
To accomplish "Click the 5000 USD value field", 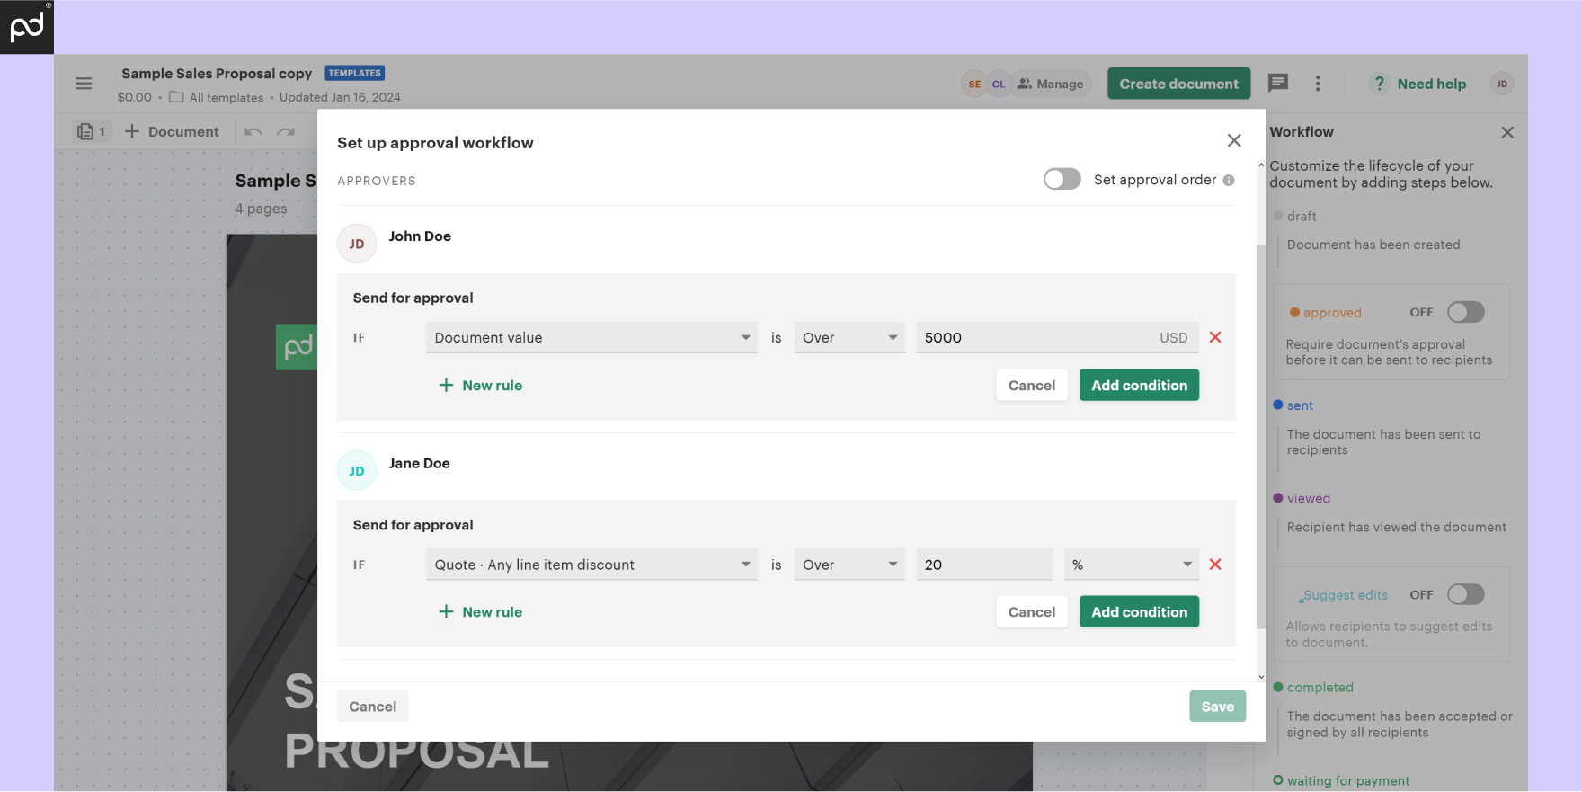I will pyautogui.click(x=1057, y=337).
